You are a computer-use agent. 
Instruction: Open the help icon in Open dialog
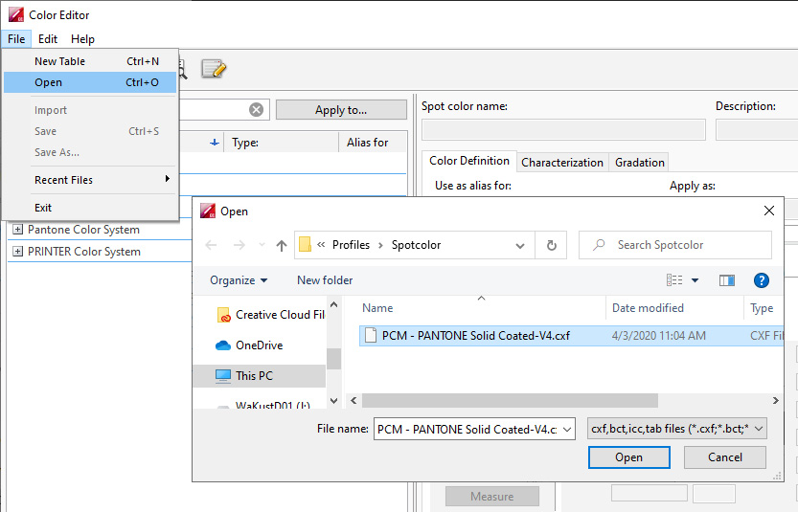tap(762, 280)
